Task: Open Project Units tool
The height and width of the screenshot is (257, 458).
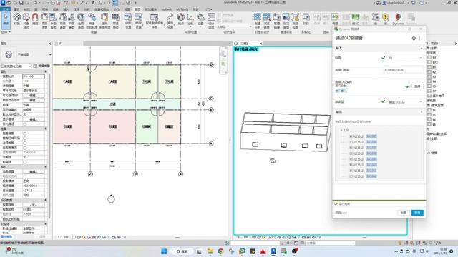Action: click(x=116, y=20)
